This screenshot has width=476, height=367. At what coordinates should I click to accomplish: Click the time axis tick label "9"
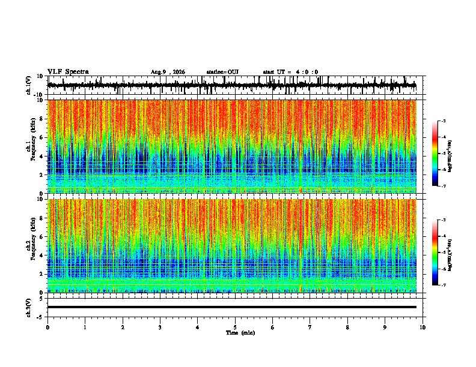[x=385, y=327]
